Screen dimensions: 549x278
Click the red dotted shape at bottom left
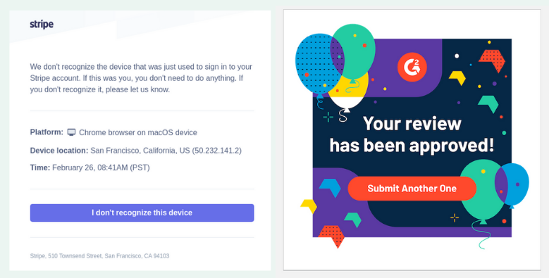tap(331, 236)
